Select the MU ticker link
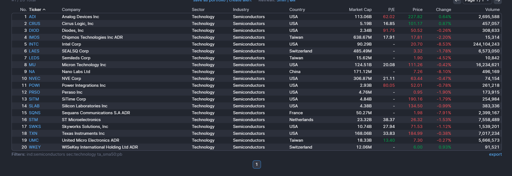Image resolution: width=512 pixels, height=176 pixels. click(x=32, y=65)
